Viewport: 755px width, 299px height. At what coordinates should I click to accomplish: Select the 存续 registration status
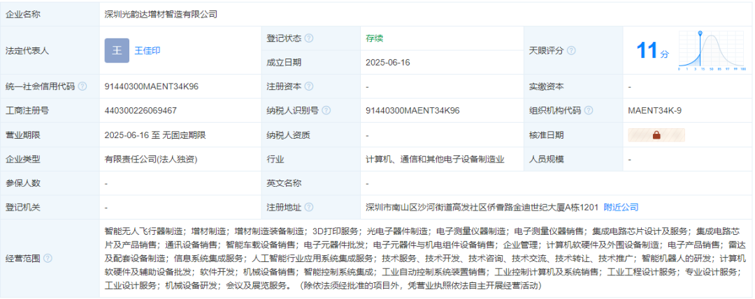[x=374, y=38]
